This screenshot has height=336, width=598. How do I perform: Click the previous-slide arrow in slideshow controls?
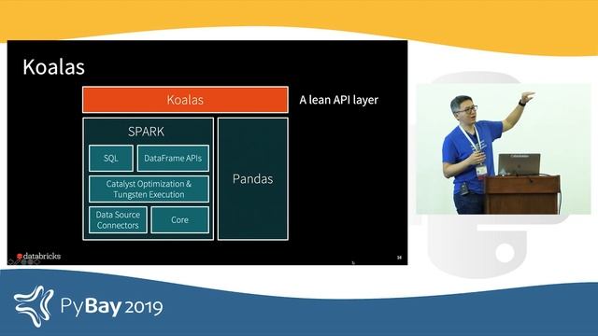click(x=11, y=261)
